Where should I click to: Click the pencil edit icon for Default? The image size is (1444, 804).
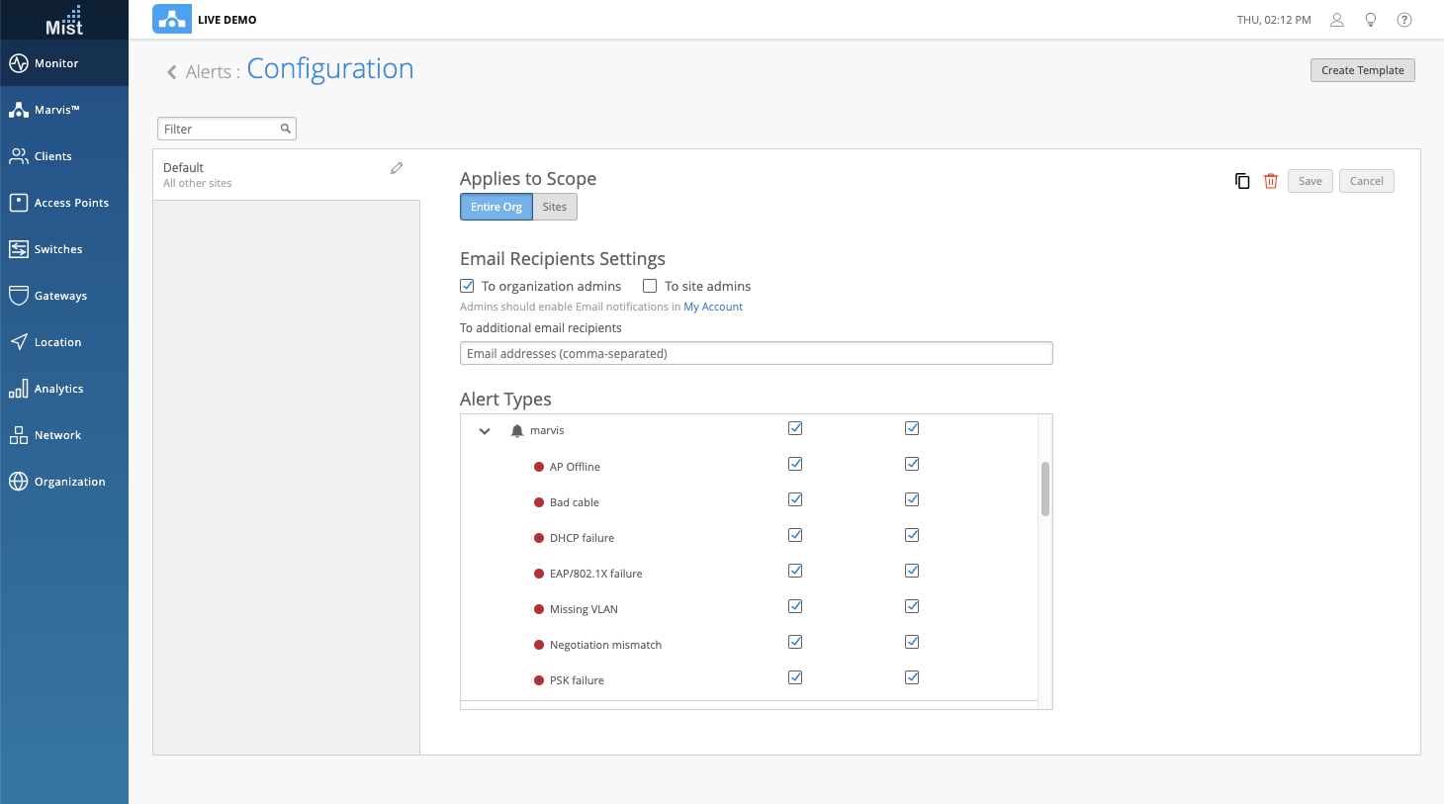(397, 168)
